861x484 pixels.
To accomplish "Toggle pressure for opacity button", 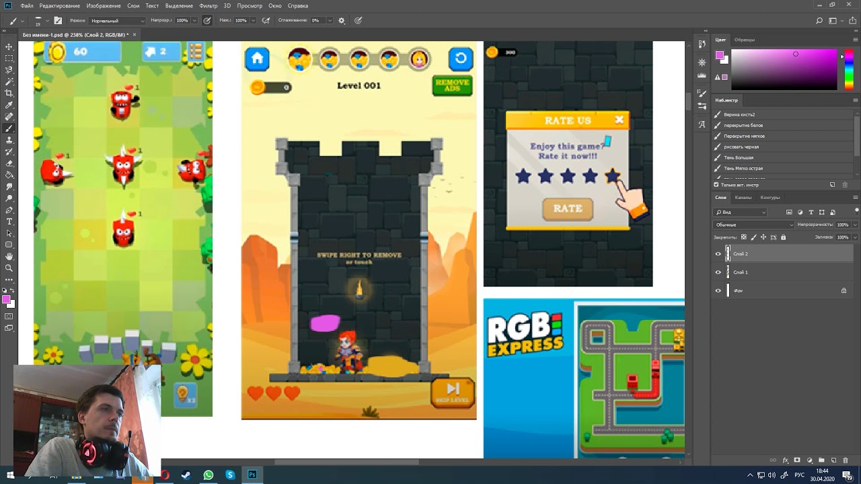I will (x=207, y=21).
